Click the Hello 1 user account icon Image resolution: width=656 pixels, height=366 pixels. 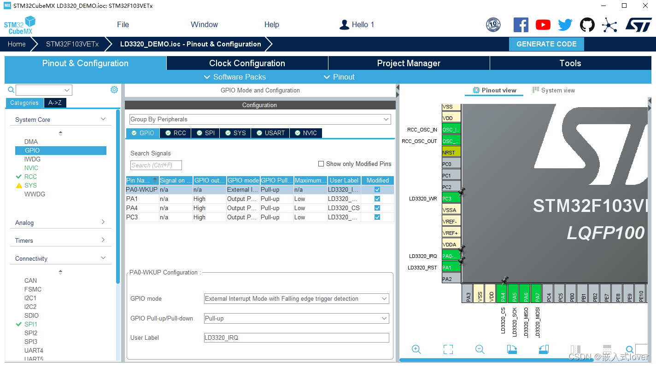click(x=344, y=25)
